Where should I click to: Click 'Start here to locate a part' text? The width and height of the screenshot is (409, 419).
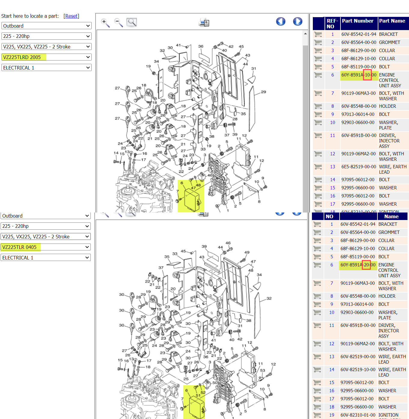[30, 16]
